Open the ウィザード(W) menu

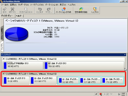point(23,5)
